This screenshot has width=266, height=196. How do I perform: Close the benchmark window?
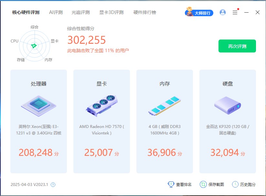[258, 12]
